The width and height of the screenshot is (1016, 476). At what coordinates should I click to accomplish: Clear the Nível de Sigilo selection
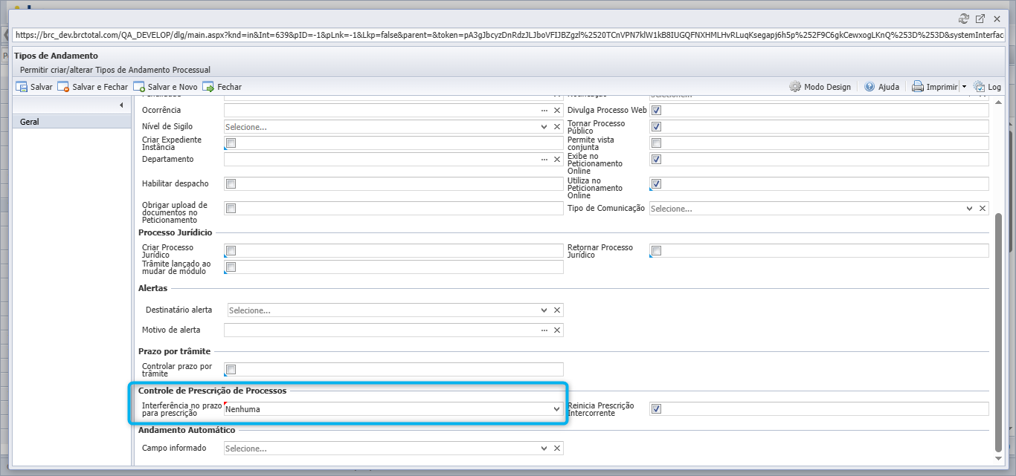(x=556, y=127)
